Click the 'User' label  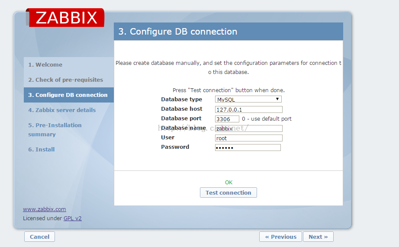pos(167,138)
